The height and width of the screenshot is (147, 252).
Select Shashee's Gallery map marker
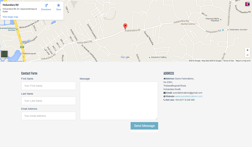[150, 57]
